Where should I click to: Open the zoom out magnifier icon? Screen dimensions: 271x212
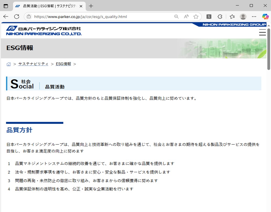point(176,16)
